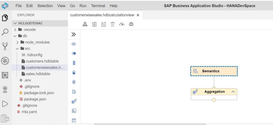The height and width of the screenshot is (125, 273).
Task: Expand the .vscode folder
Action: (27, 30)
